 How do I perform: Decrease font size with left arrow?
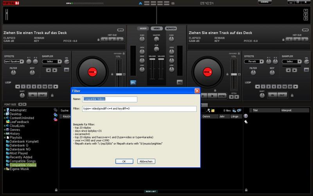[x=20, y=104]
